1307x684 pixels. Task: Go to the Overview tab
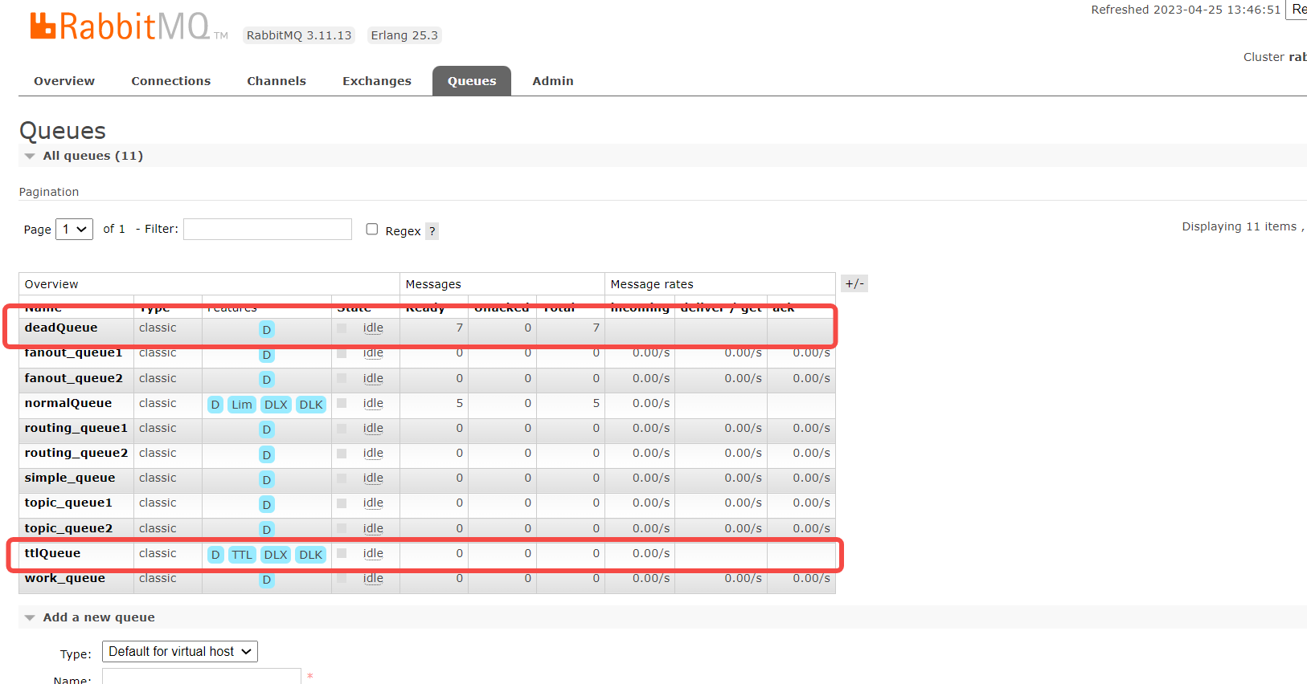click(x=64, y=81)
